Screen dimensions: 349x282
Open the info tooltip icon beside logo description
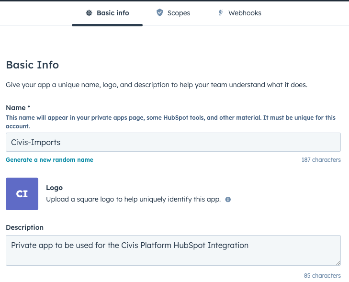228,200
